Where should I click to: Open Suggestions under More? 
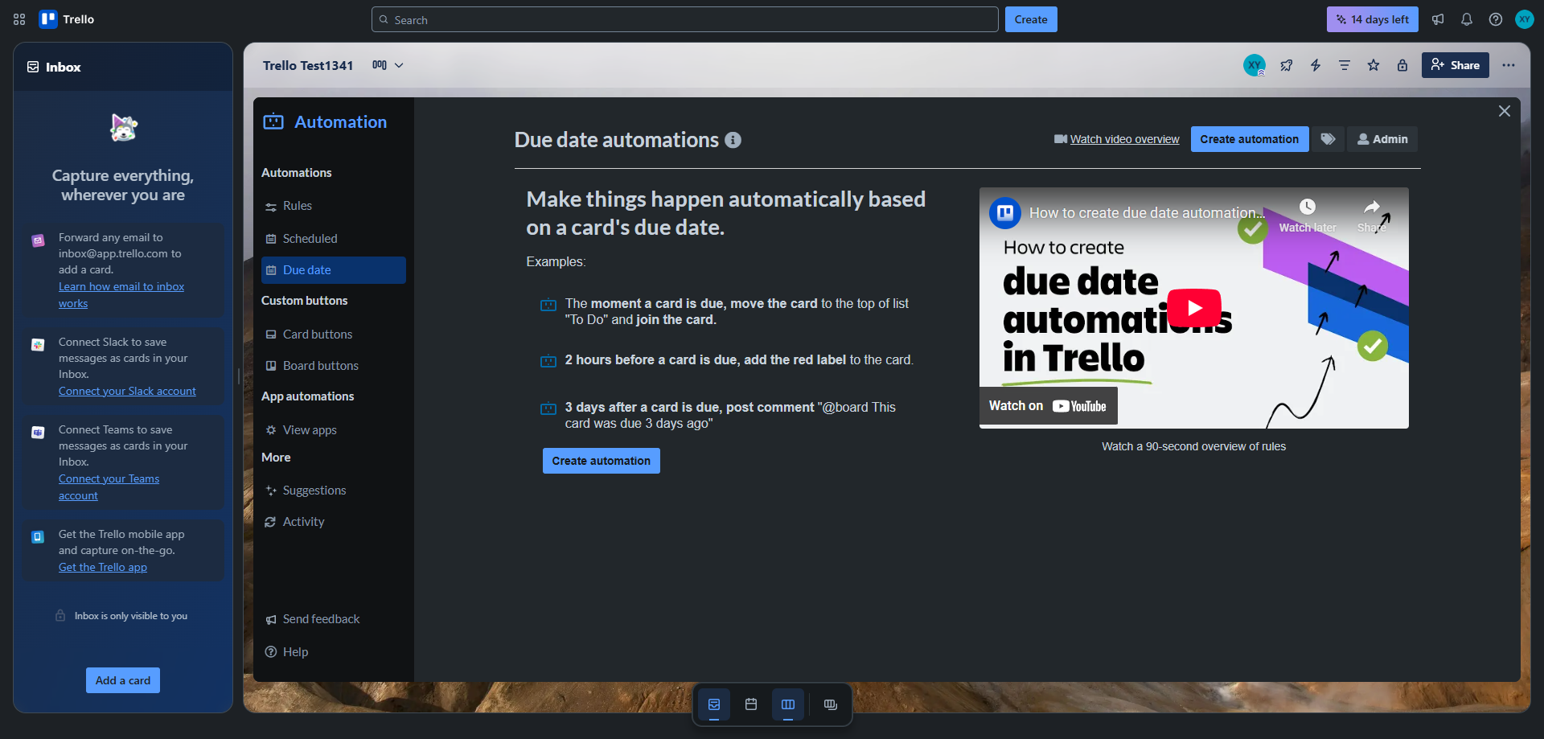(334, 491)
